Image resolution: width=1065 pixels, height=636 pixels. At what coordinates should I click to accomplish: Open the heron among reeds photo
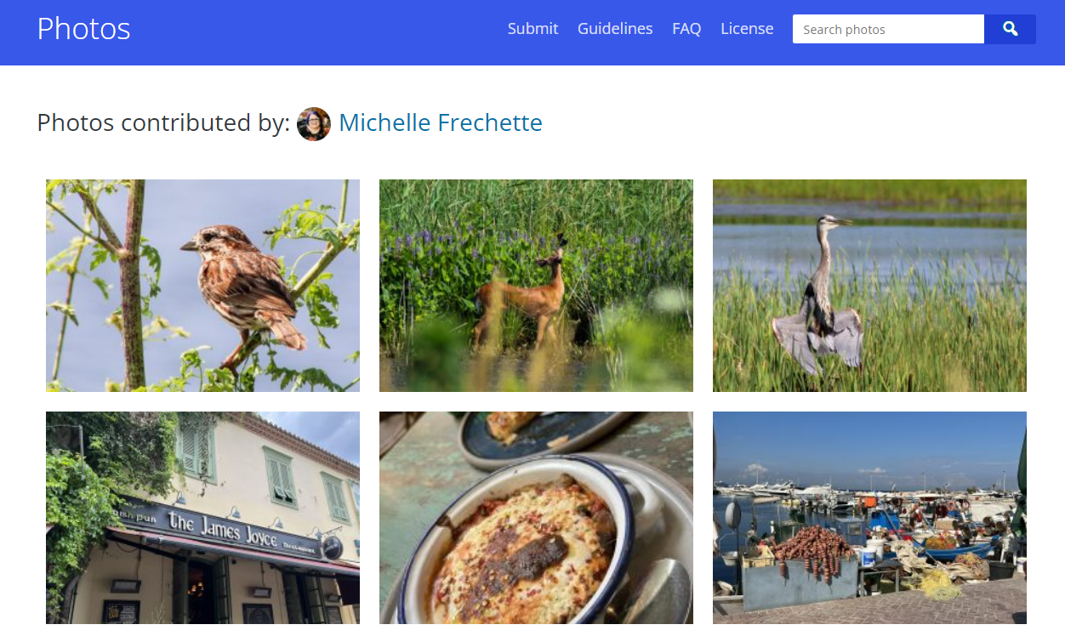[869, 285]
